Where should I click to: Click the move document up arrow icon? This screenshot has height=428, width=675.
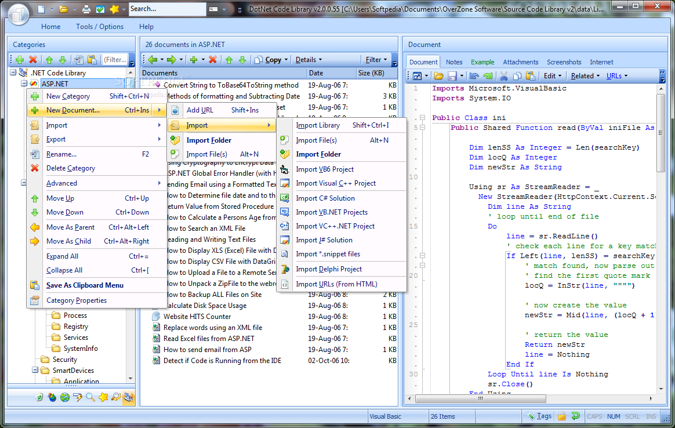pyautogui.click(x=229, y=60)
